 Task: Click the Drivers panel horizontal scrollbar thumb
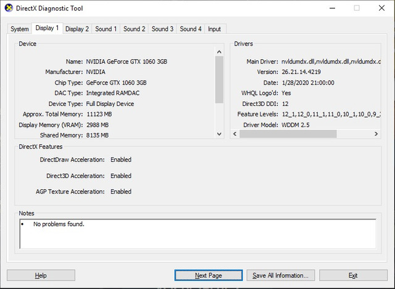(288, 134)
